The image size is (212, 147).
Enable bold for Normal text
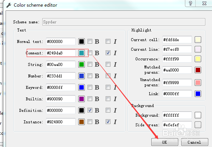pyautogui.click(x=90, y=41)
